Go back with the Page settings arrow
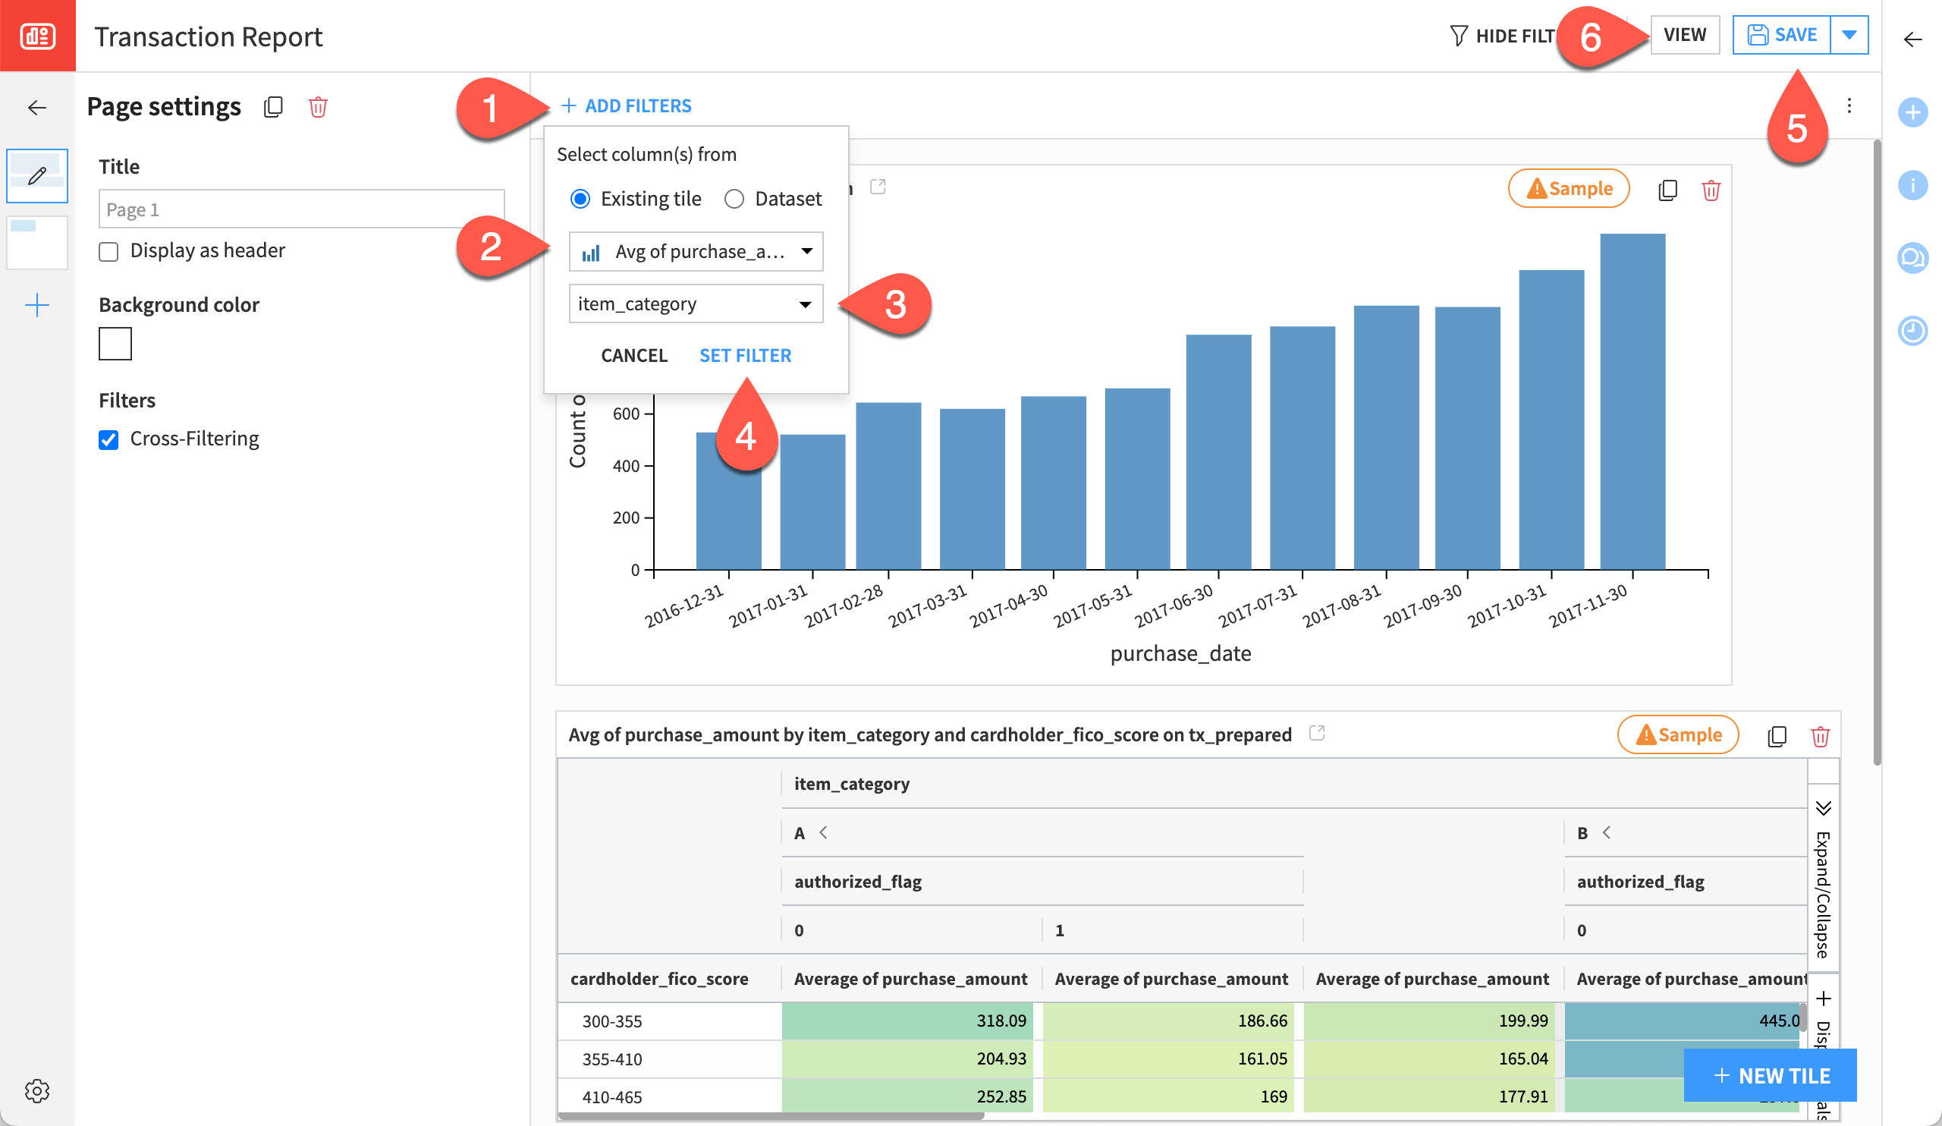This screenshot has width=1942, height=1126. pyautogui.click(x=37, y=107)
